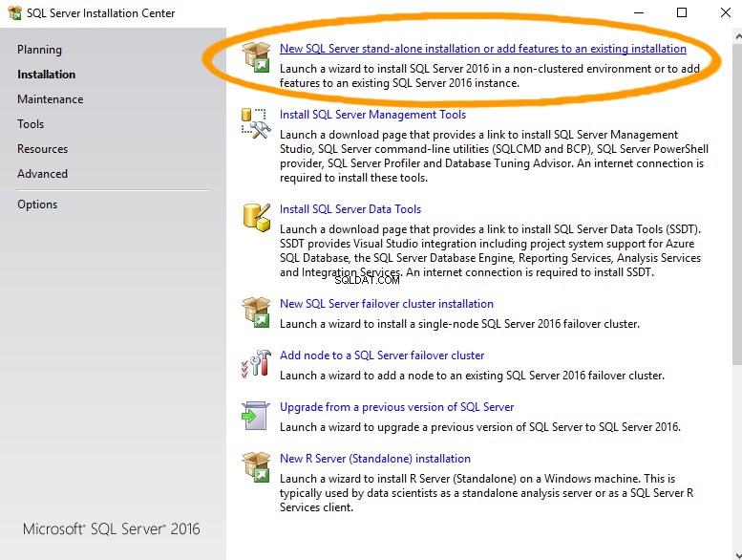Go to the Tools section
Screen dimensions: 742x560
(x=31, y=124)
